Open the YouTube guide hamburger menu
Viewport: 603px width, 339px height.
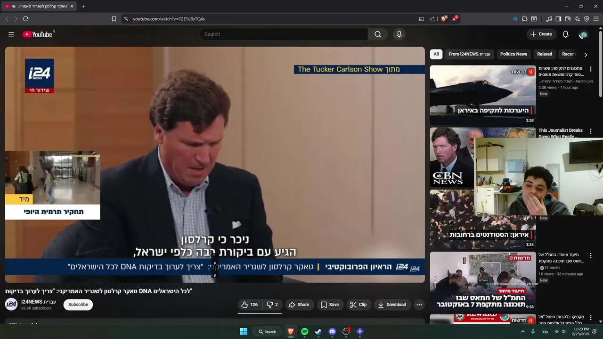click(x=11, y=34)
